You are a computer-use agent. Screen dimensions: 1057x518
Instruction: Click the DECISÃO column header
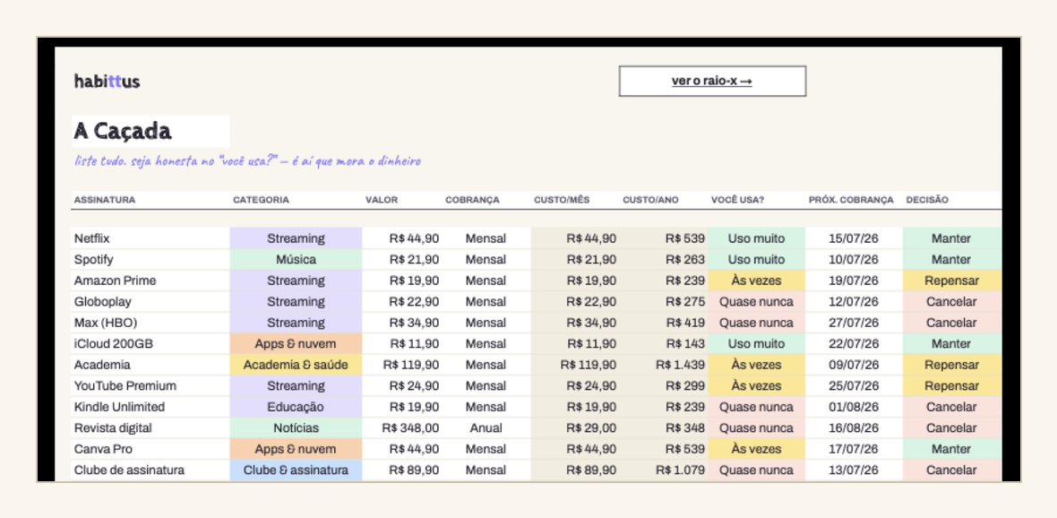coord(927,200)
